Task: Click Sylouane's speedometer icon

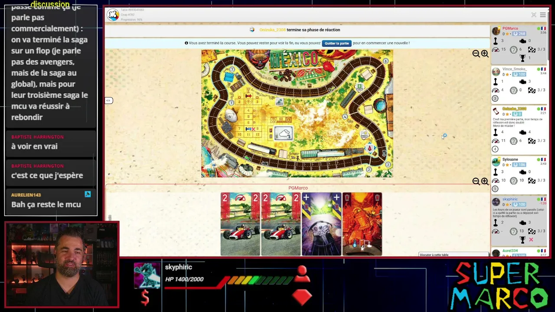Action: coord(496,181)
